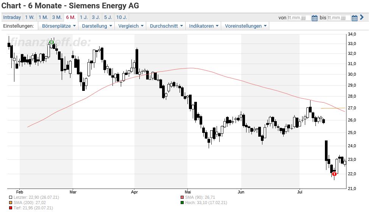Screen dimensions: 373x212
Task: Click the pink SMA (90) legend swatch
Action: pos(182,197)
